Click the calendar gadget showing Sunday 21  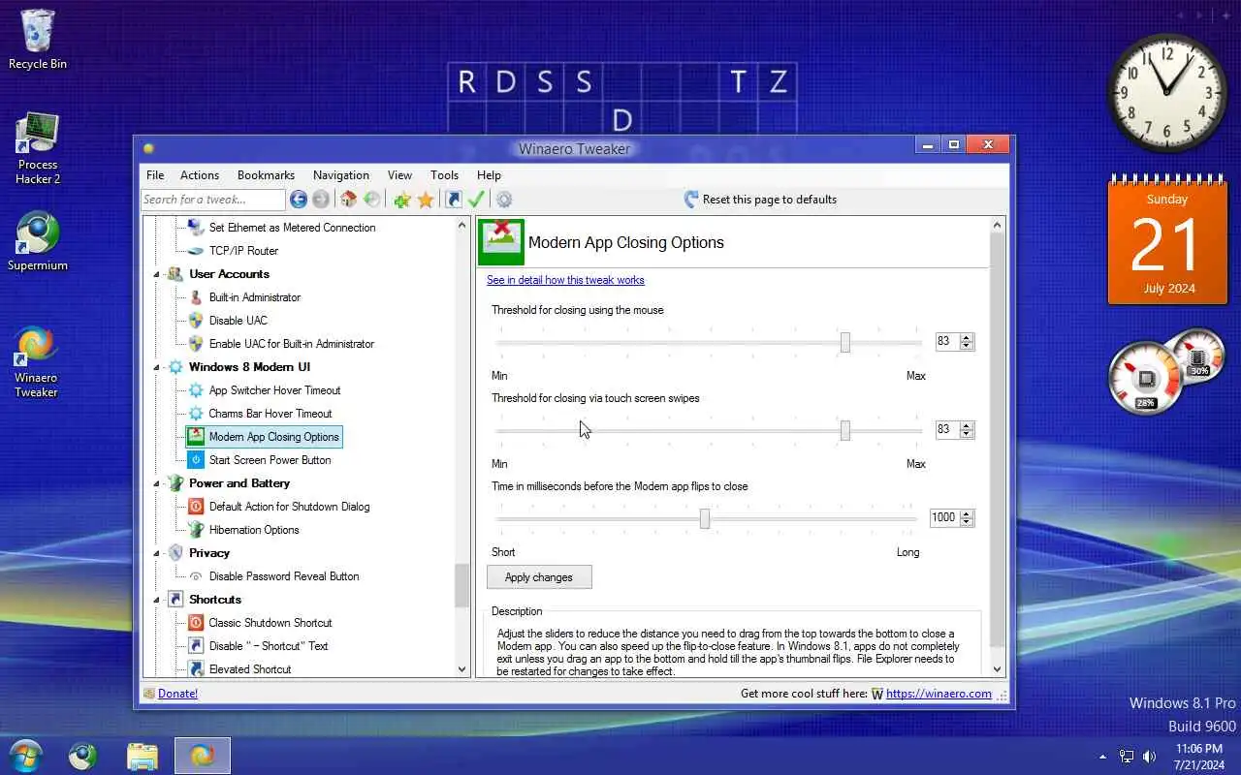[1167, 241]
